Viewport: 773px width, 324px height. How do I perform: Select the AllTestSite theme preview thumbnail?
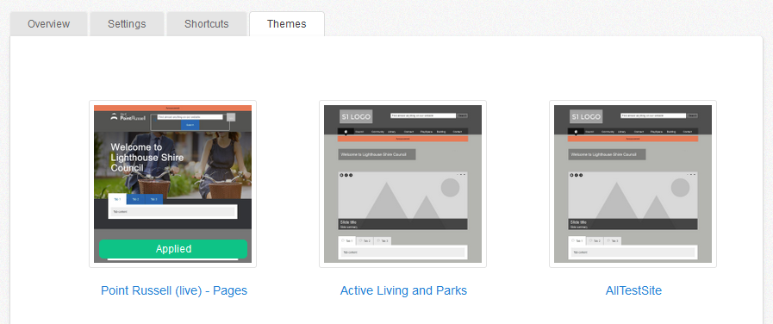[x=633, y=184]
